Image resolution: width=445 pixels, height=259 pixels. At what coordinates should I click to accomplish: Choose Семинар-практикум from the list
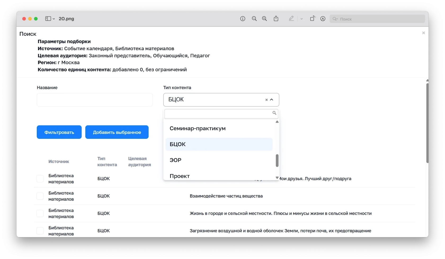[x=198, y=128]
